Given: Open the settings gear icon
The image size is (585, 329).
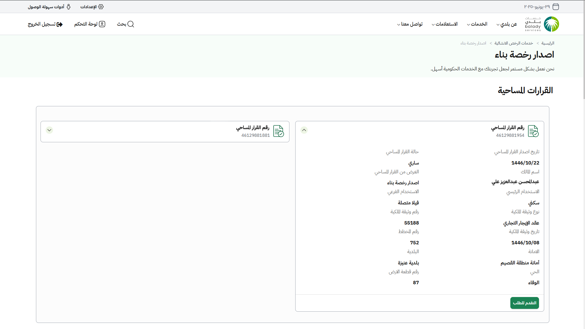Looking at the screenshot, I should (x=101, y=7).
